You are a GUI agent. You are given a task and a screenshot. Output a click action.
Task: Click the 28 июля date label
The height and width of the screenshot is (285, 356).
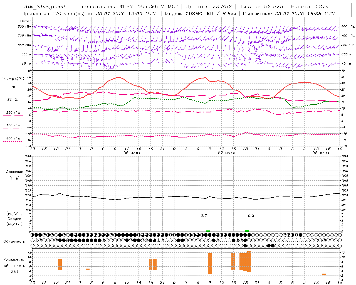pos(321,153)
